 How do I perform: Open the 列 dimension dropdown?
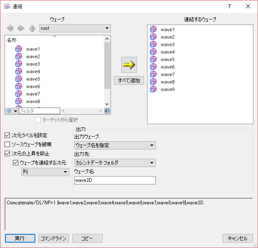coord(45,172)
